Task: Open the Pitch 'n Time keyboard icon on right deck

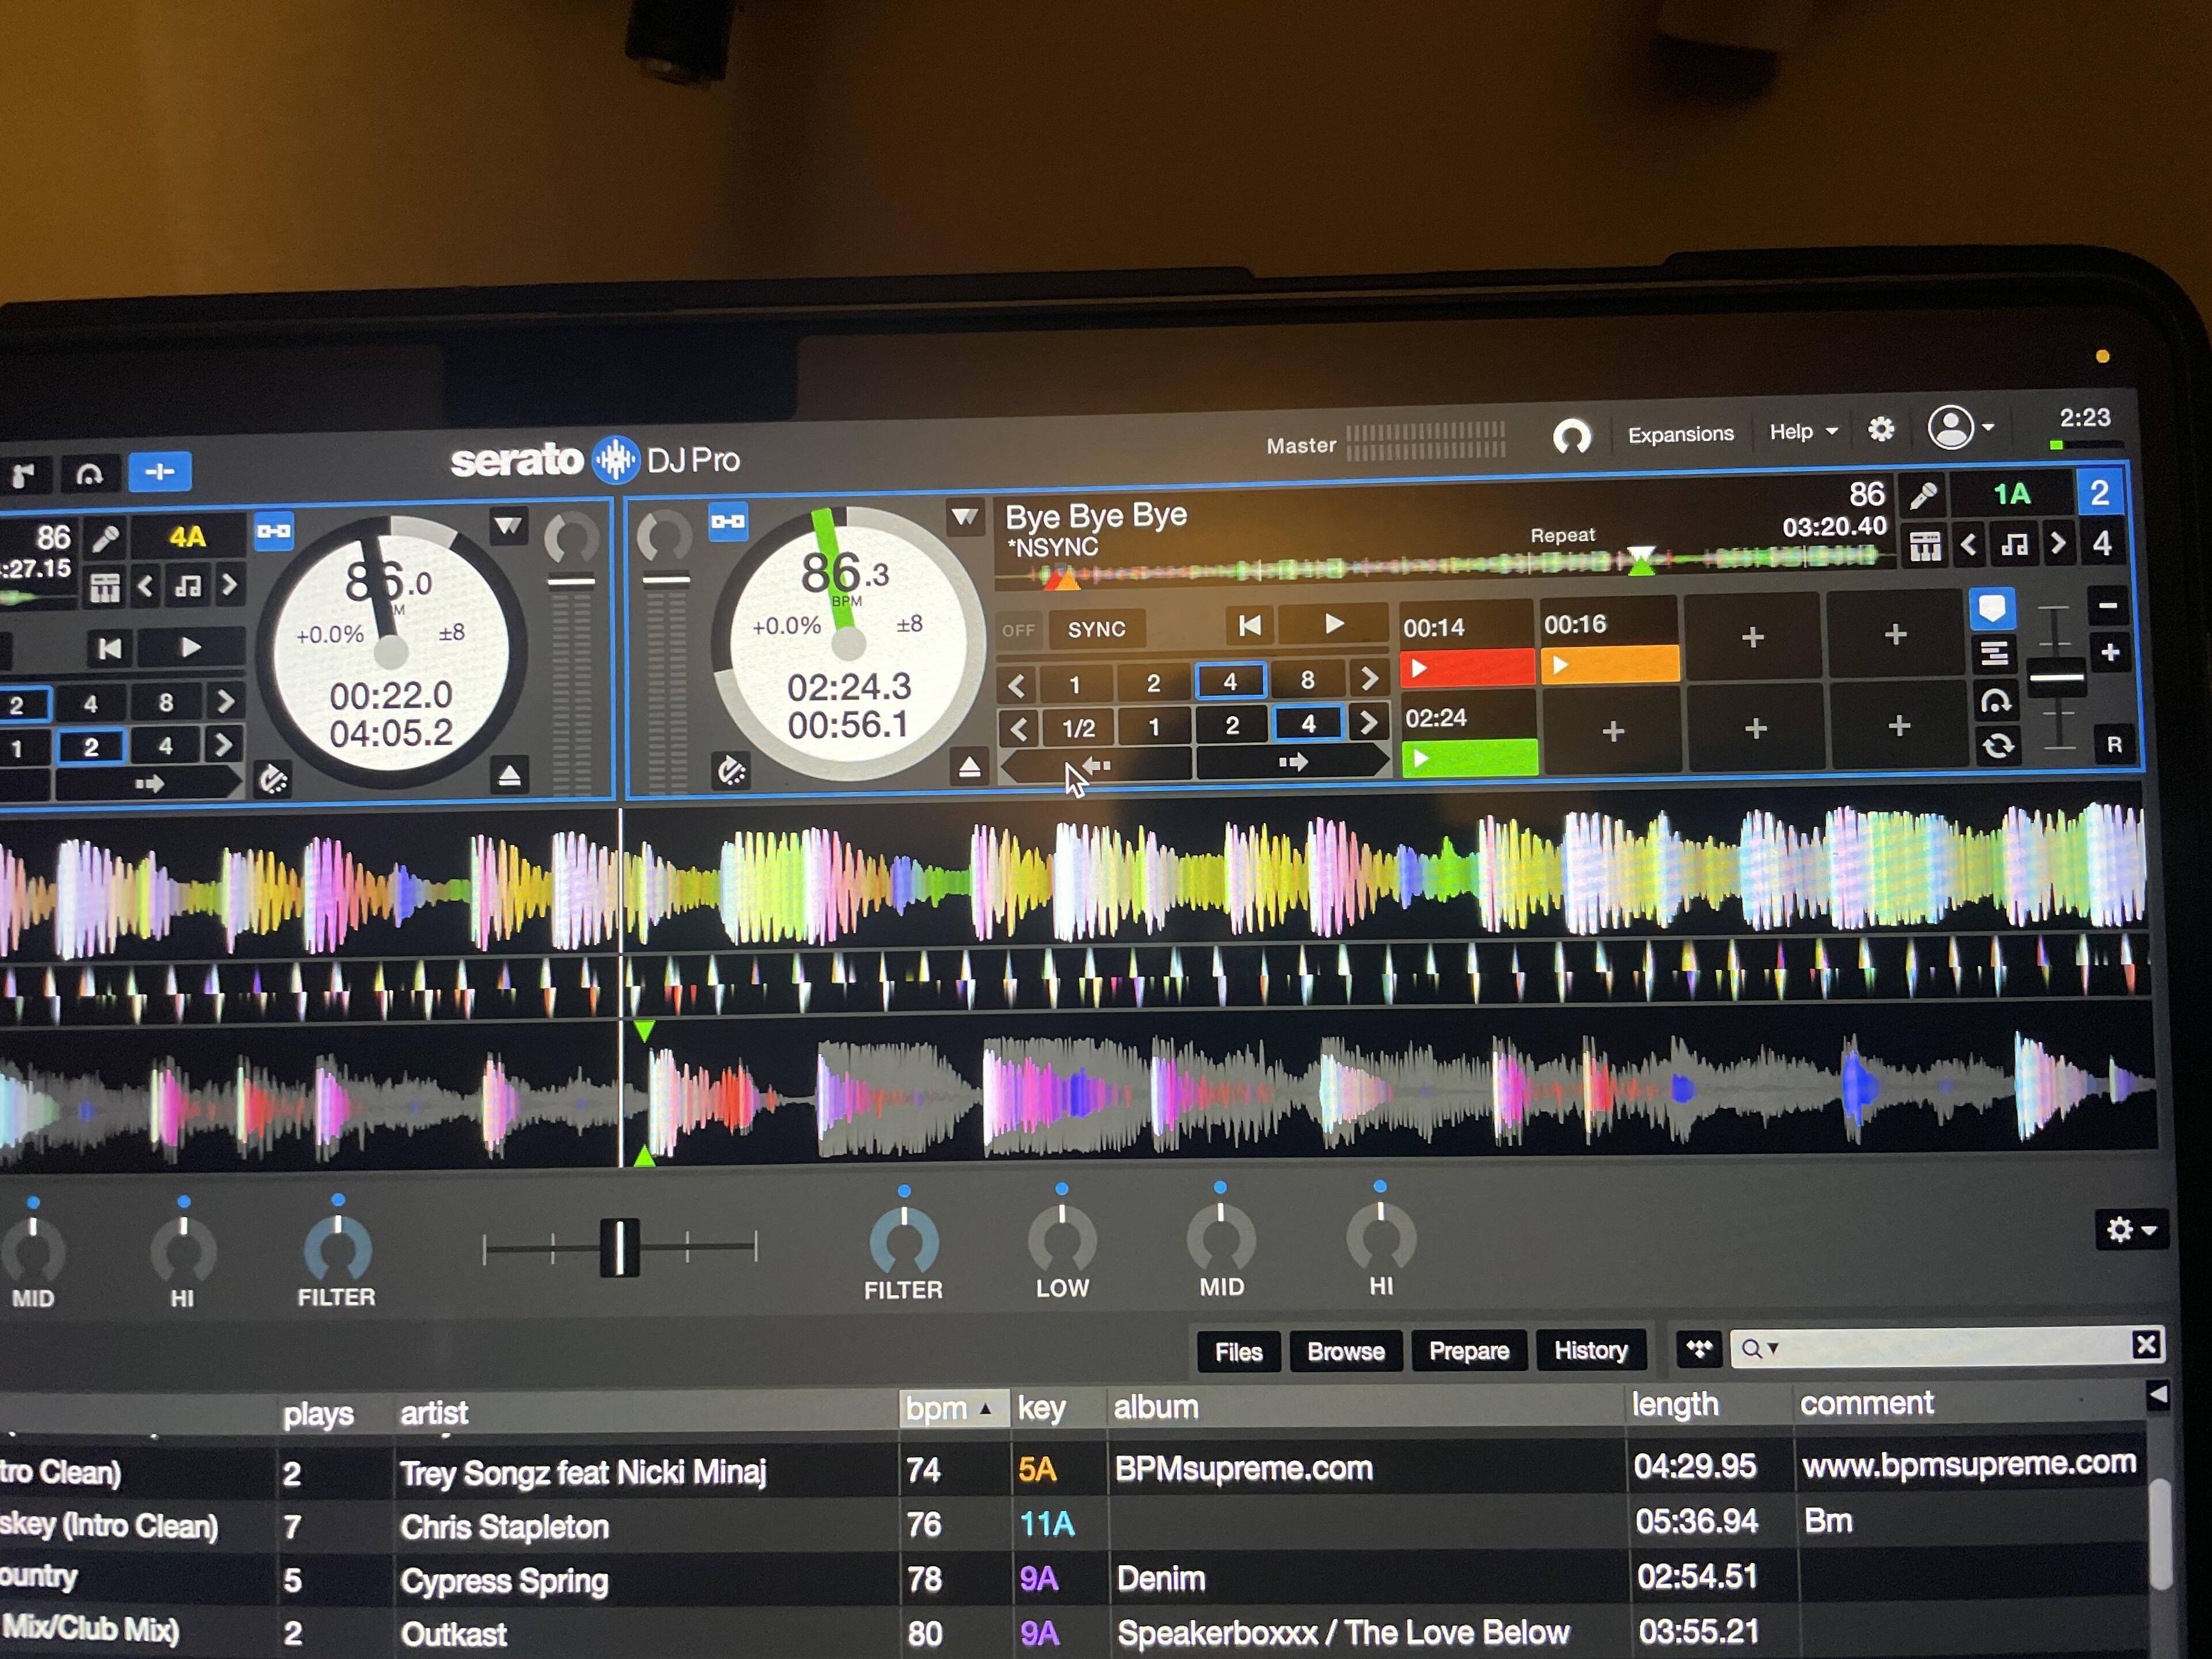Action: 1925,547
